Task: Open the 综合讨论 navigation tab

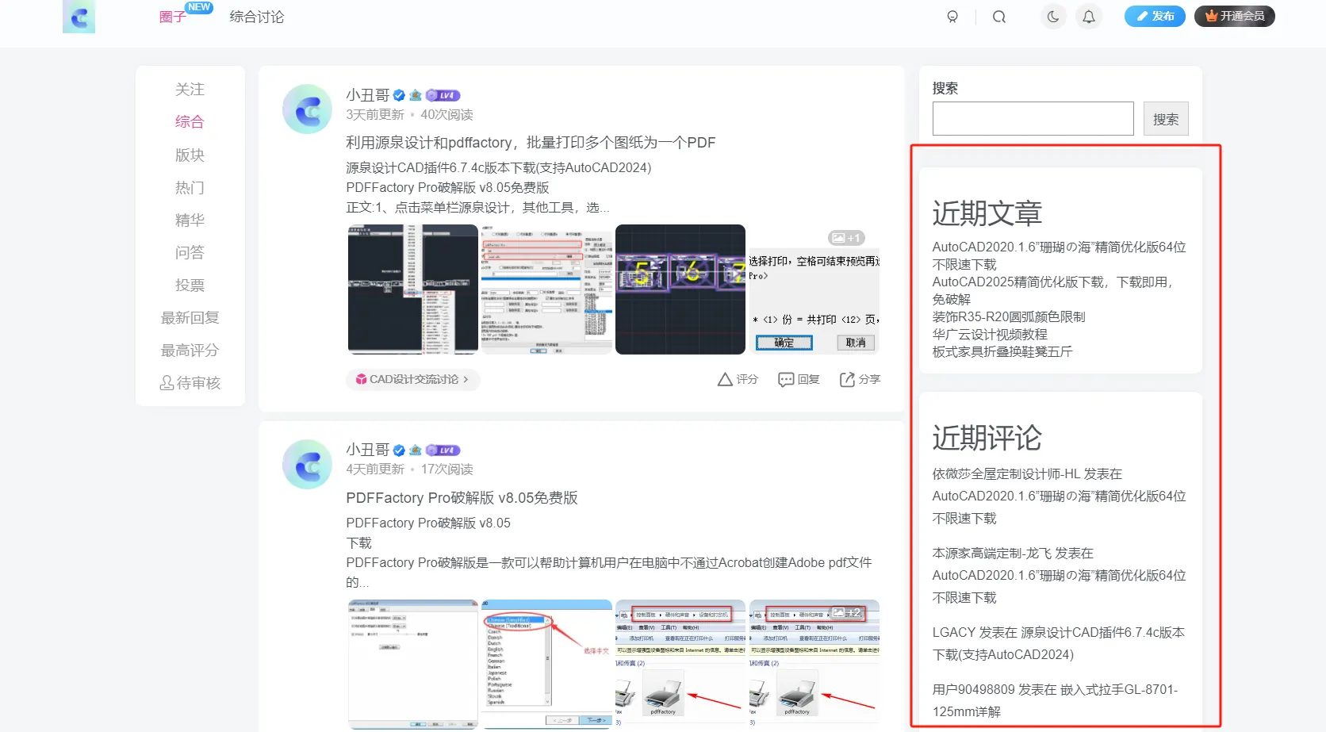Action: 257,17
